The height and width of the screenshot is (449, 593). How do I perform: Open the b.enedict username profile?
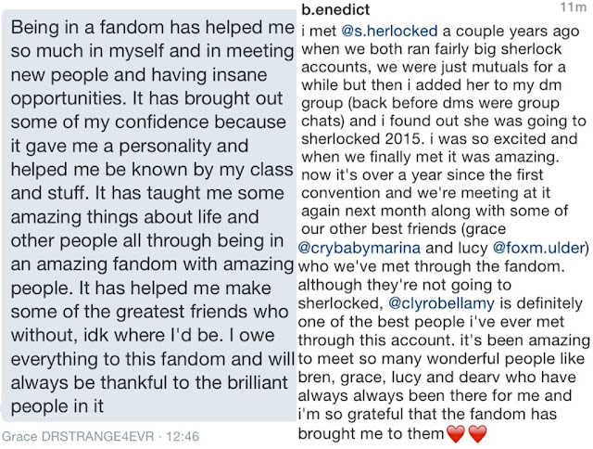(x=335, y=9)
